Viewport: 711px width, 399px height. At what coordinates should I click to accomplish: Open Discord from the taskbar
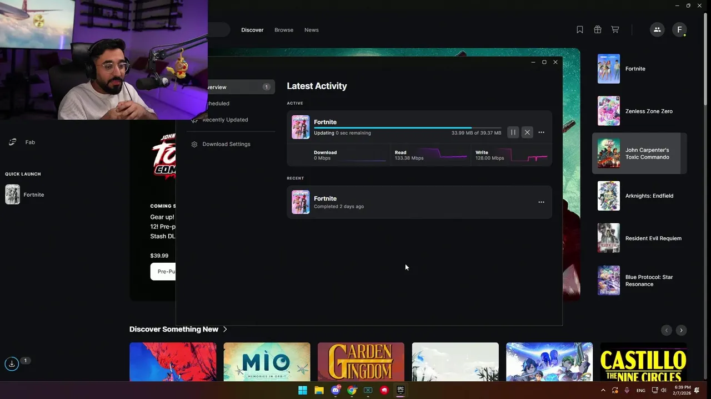pyautogui.click(x=336, y=390)
